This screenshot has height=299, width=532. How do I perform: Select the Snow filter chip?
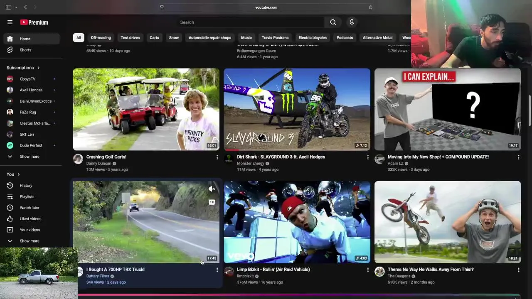[174, 38]
